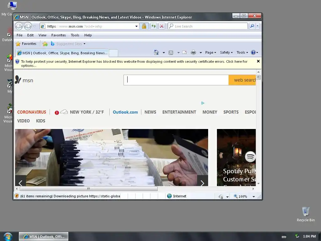Viewport: 321px width, 241px height.
Task: Click the horizontal scrollbar thumb
Action: 89,189
